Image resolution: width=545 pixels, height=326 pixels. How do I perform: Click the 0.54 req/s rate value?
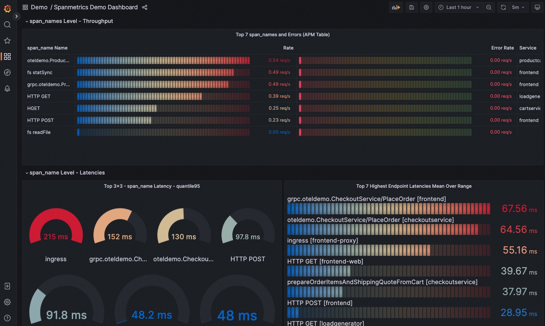(x=279, y=60)
